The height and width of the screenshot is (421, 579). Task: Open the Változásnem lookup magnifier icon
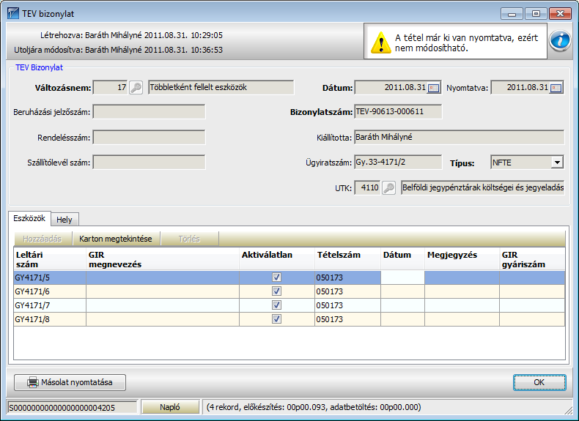(136, 88)
